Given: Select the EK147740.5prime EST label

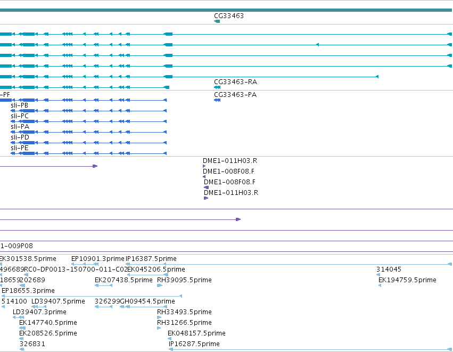Looking at the screenshot, I should tap(48, 323).
